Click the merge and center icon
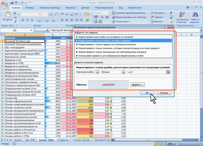203x146 pixels. [87, 20]
